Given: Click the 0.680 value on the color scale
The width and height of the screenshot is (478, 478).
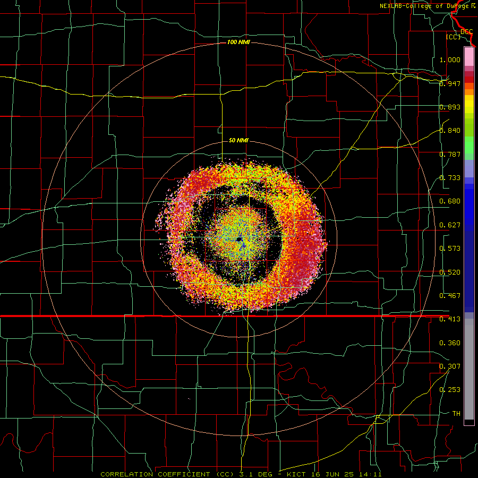Looking at the screenshot, I should coord(450,201).
